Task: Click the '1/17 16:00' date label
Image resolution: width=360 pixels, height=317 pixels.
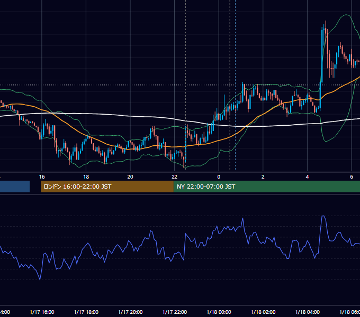Action: click(42, 312)
